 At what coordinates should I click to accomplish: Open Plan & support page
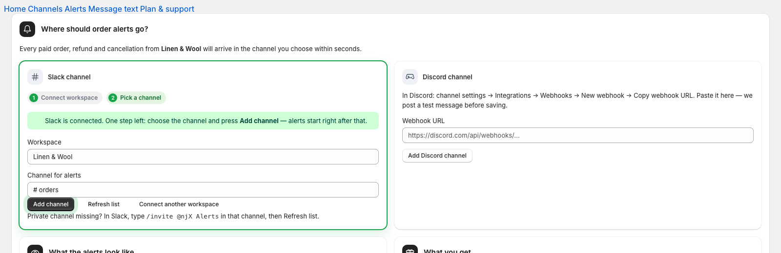point(167,9)
